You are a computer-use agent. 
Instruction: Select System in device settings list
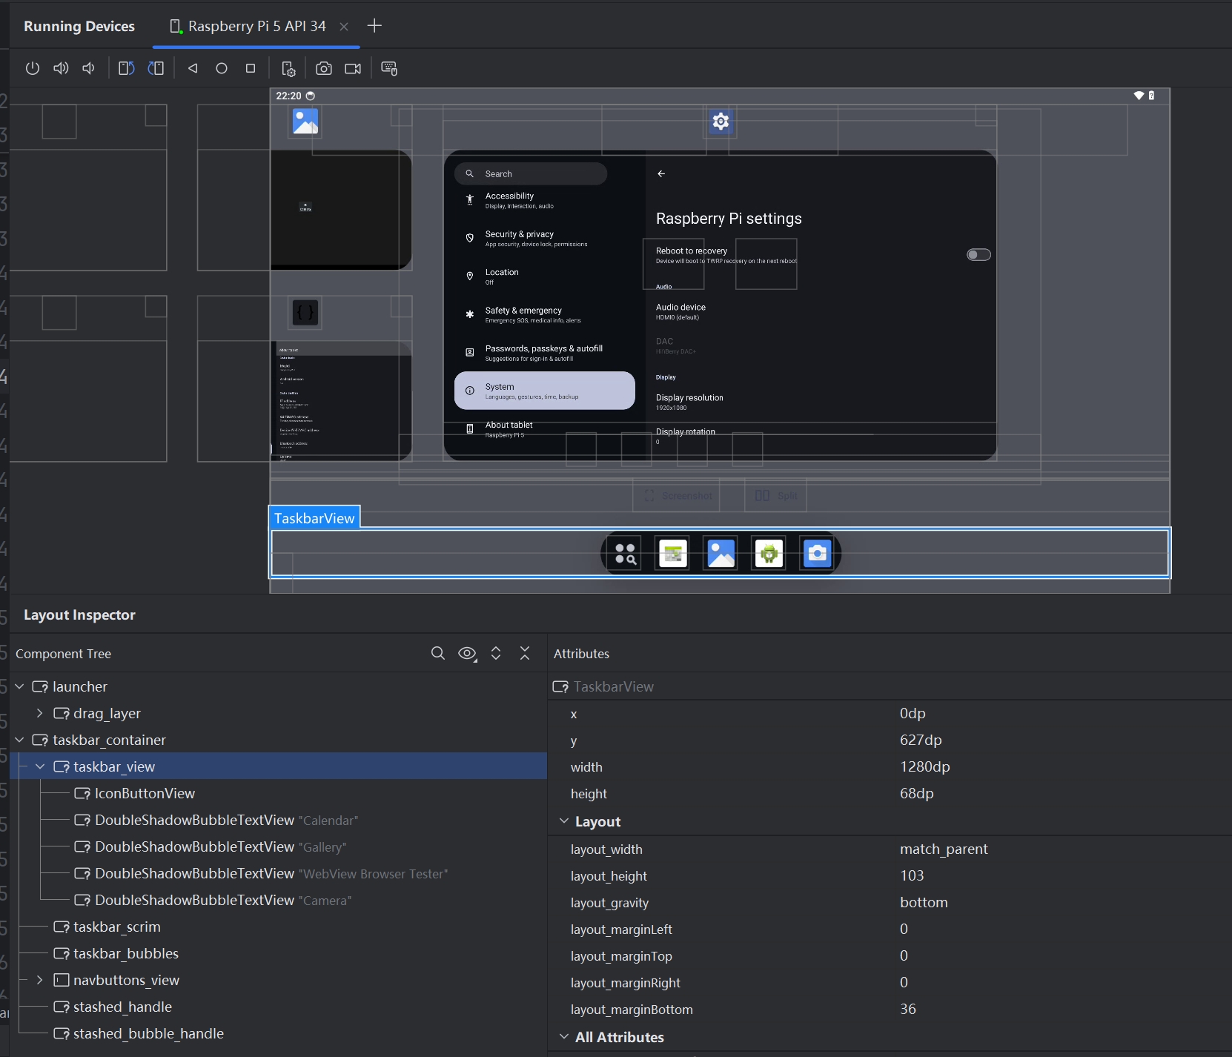545,391
